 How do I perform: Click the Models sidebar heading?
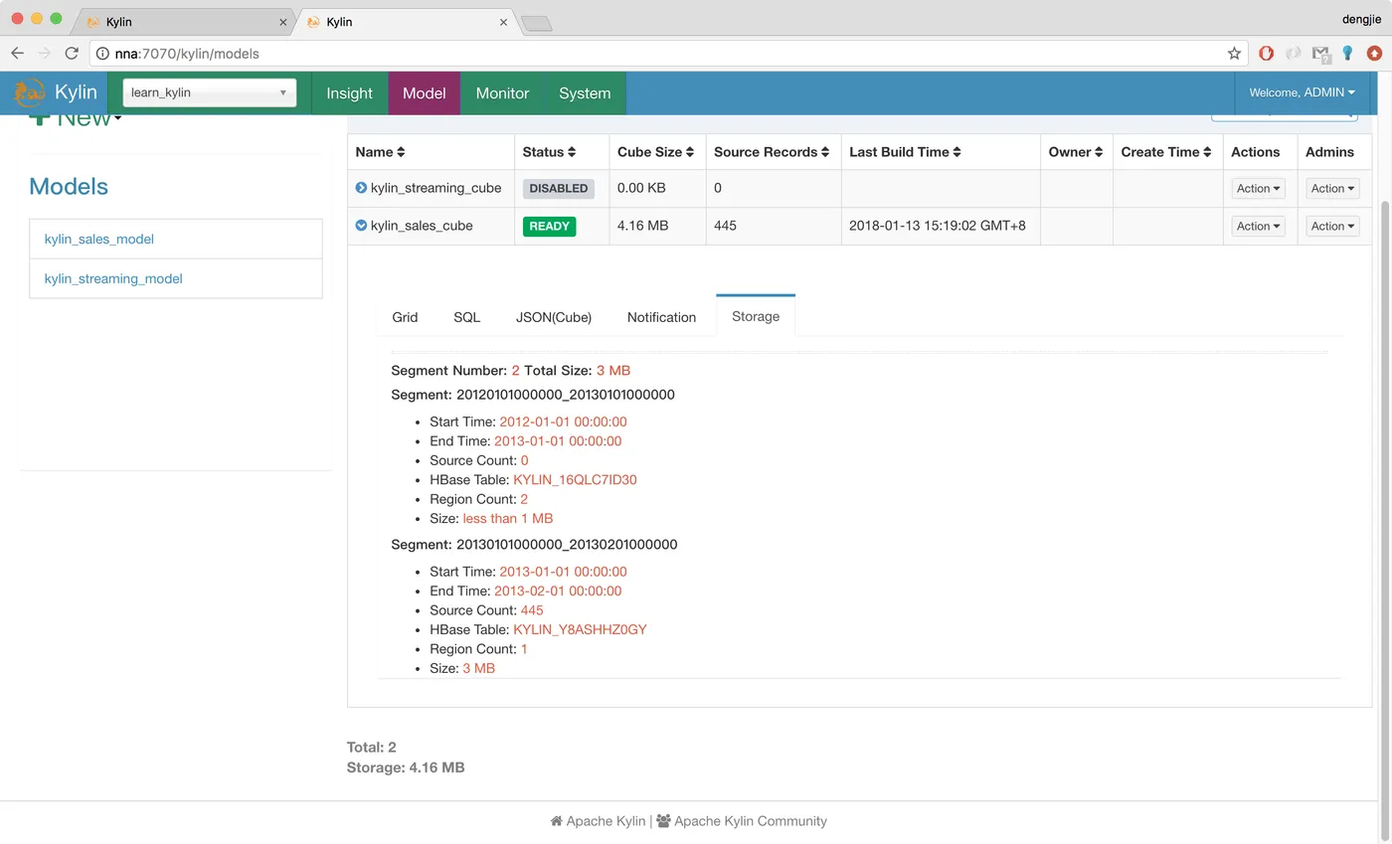tap(69, 187)
